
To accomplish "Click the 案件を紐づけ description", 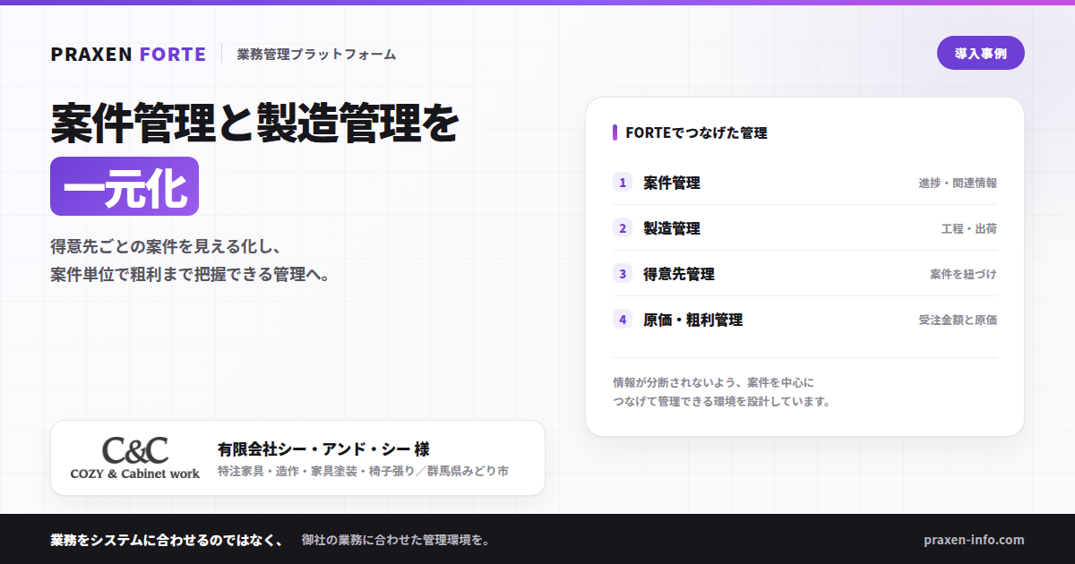I will tap(963, 274).
